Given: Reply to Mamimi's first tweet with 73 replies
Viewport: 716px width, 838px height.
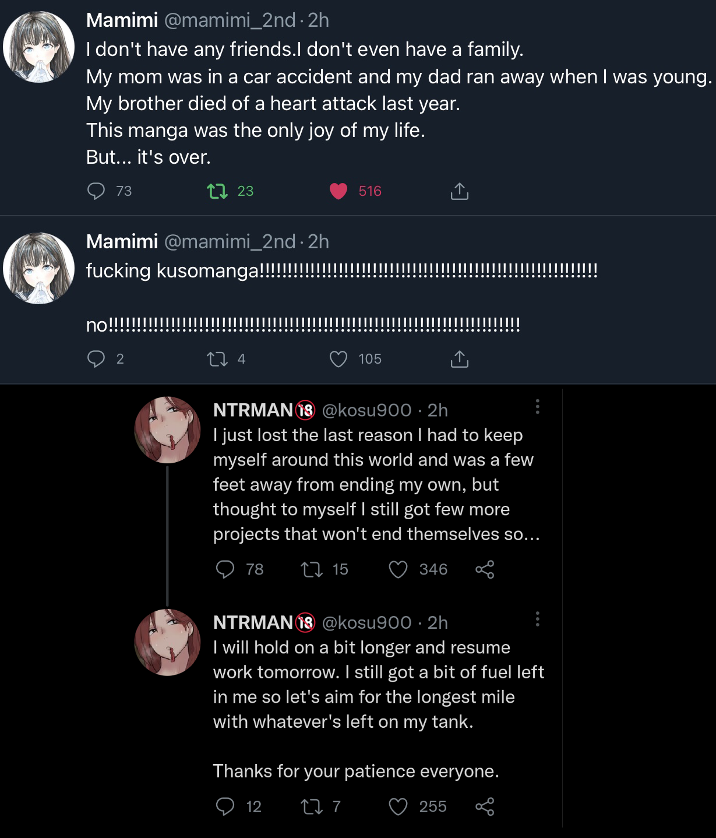Looking at the screenshot, I should tap(96, 191).
